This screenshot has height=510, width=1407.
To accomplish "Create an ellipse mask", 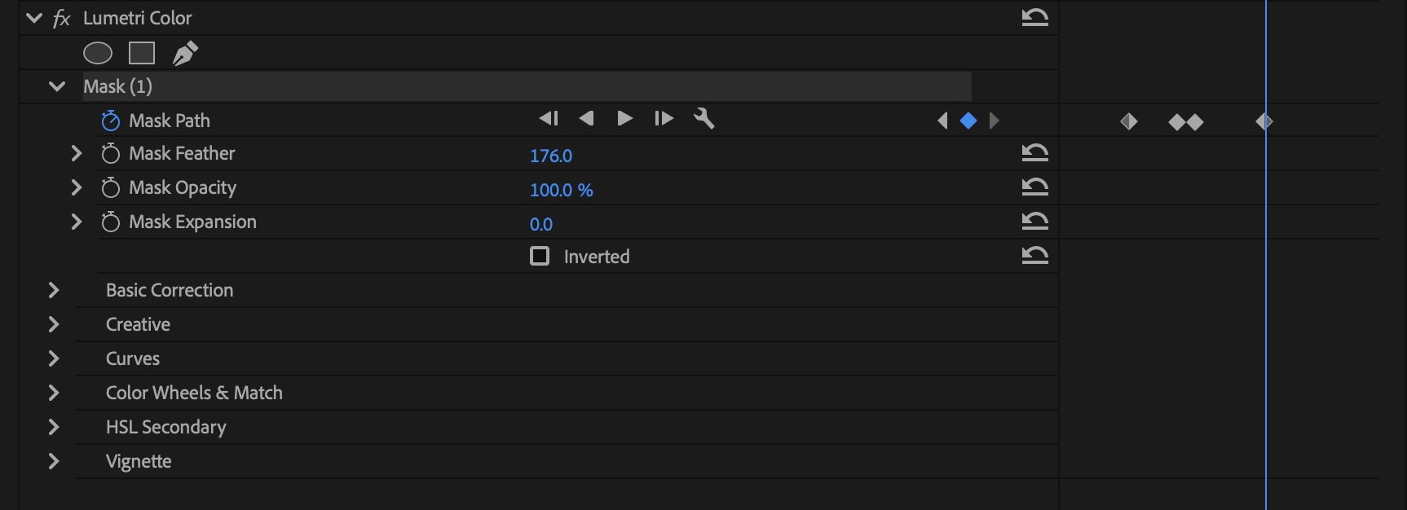I will [98, 53].
